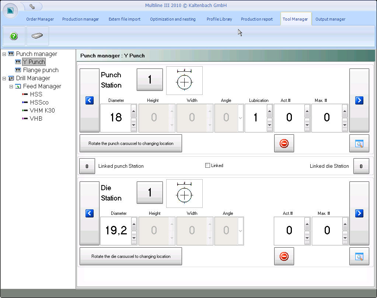Go to previous punch station arrow

[90, 100]
